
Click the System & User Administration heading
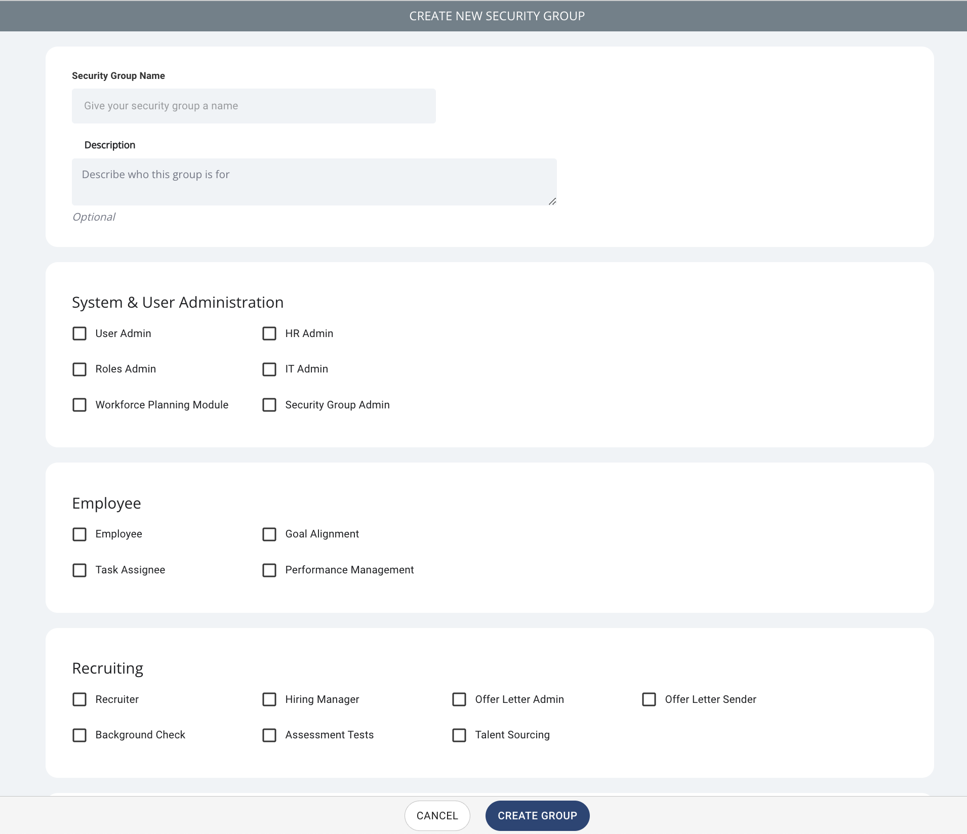click(178, 302)
